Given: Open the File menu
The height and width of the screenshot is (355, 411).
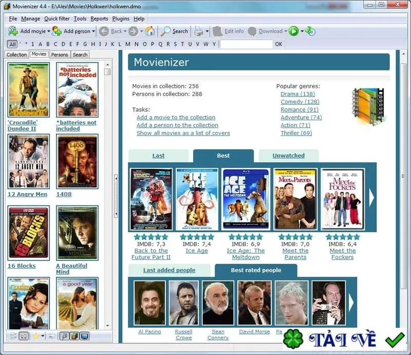Looking at the screenshot, I should (13, 18).
